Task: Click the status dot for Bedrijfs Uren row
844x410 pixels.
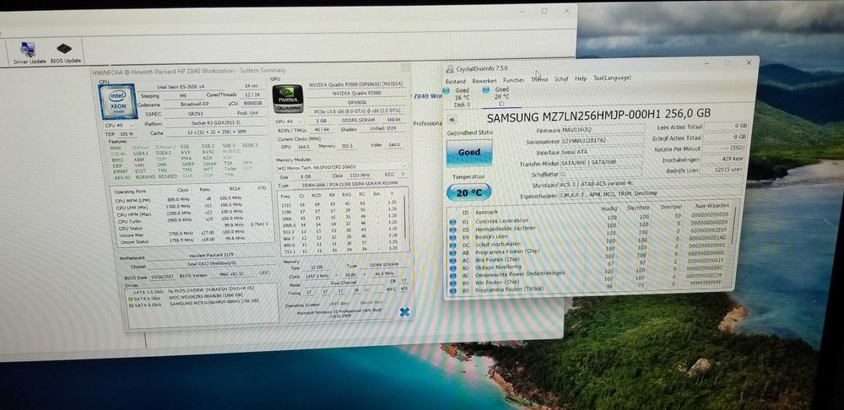Action: [452, 237]
